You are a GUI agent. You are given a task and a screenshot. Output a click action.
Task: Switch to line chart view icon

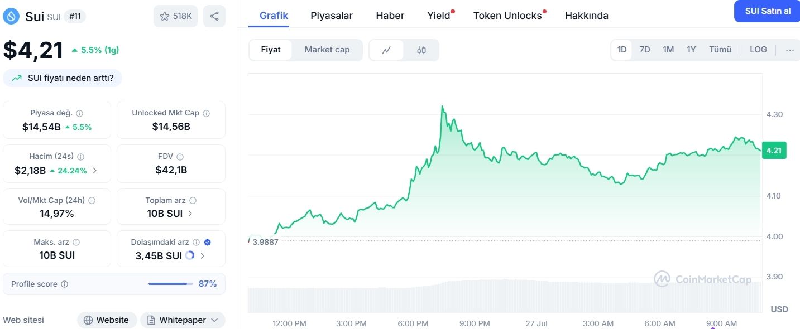(386, 50)
